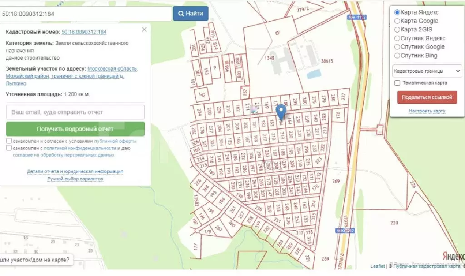Click the close X on cadastral info panel
Image resolution: width=465 pixels, height=276 pixels.
pos(144,29)
